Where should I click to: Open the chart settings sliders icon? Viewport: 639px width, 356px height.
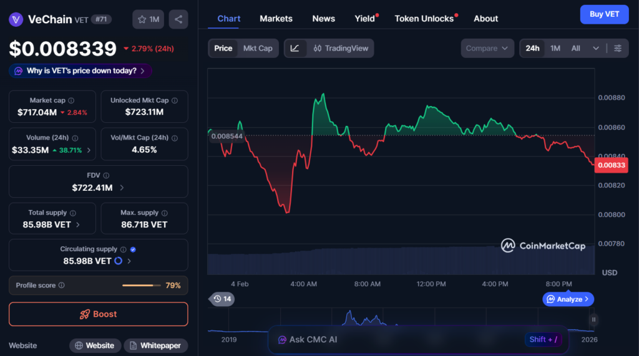(x=618, y=48)
